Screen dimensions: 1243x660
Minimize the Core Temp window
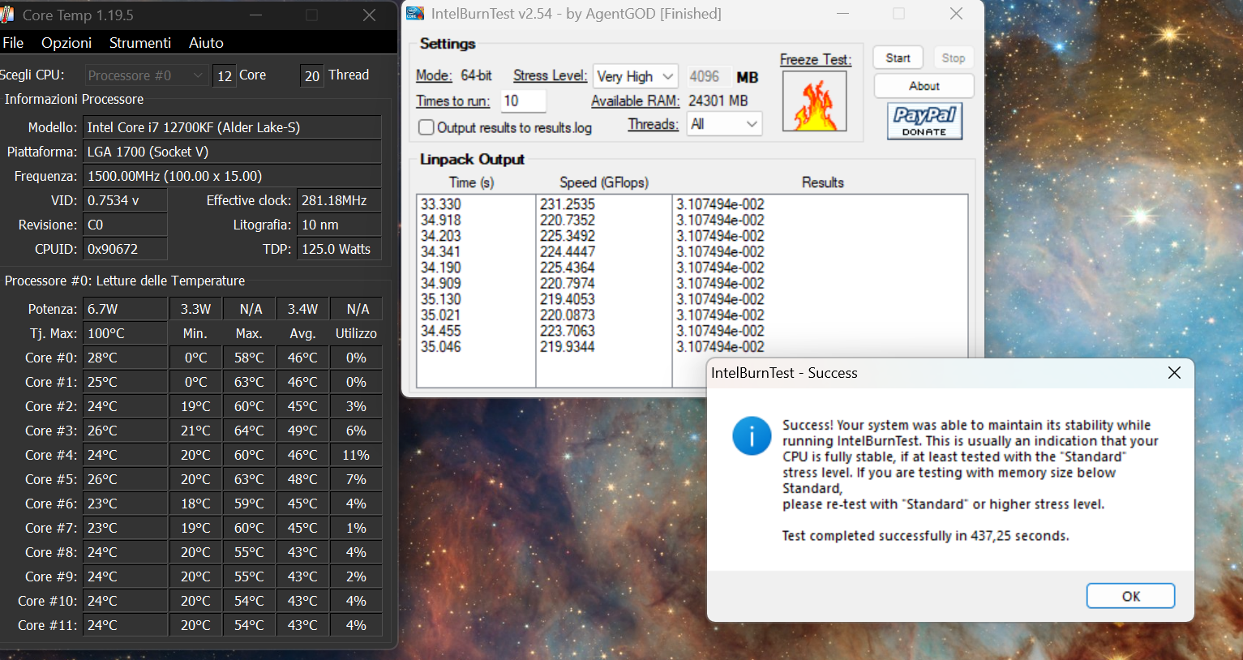[255, 15]
